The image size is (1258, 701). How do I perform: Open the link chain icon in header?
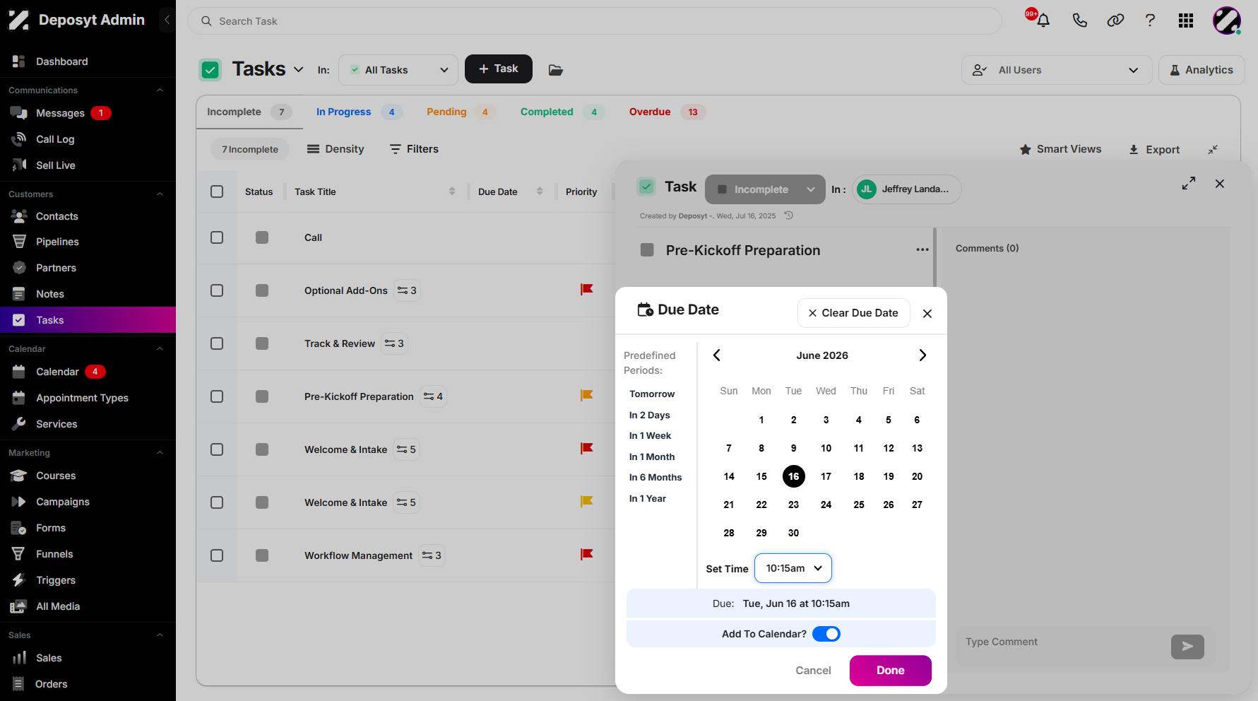(1115, 20)
